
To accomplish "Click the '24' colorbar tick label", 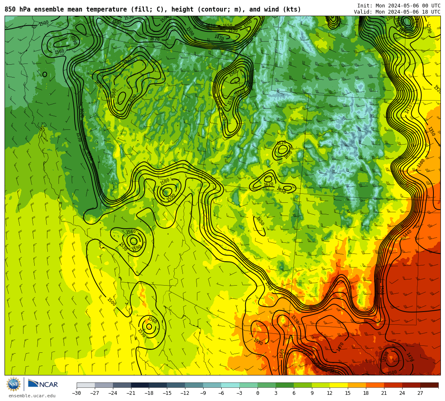I will [402, 393].
